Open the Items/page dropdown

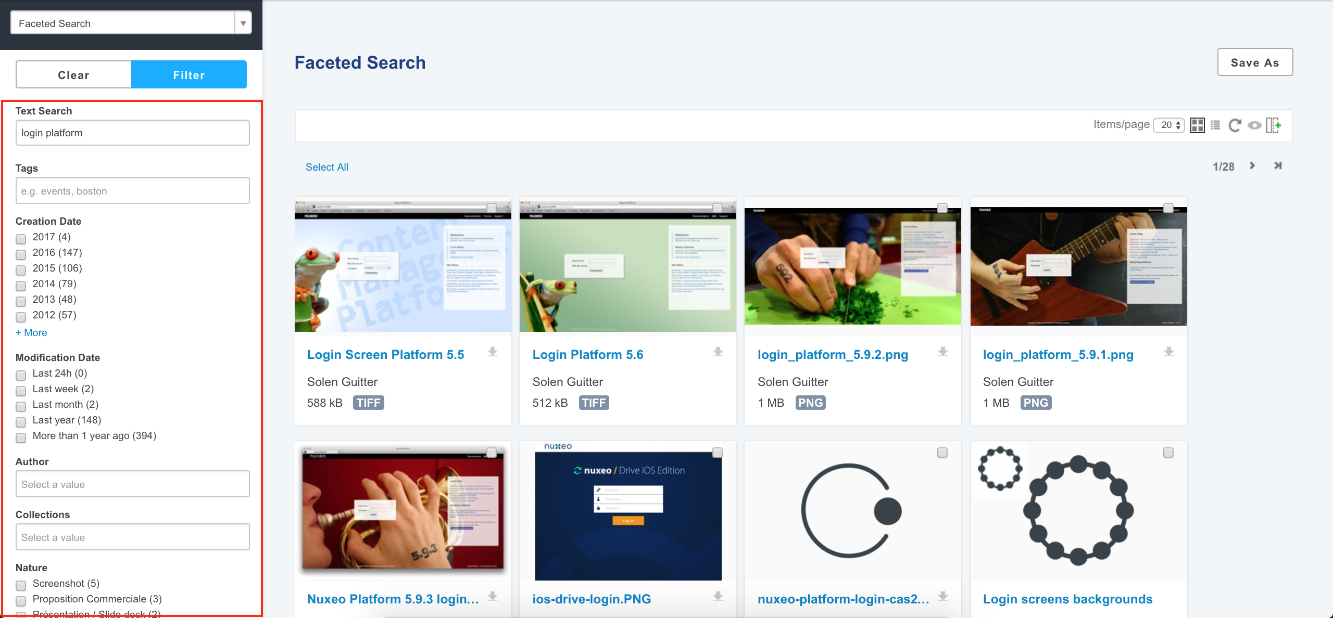tap(1169, 125)
